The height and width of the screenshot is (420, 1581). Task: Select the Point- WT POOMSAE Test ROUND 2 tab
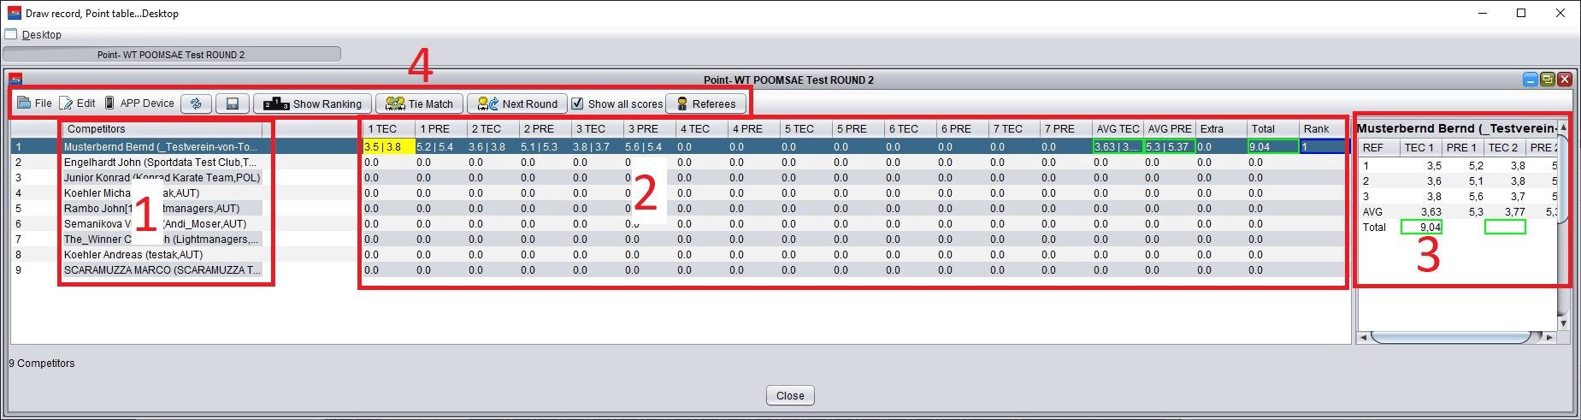(171, 54)
